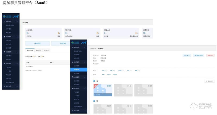Click the blue 添加单元 button
The height and width of the screenshot is (115, 217).
(187, 55)
